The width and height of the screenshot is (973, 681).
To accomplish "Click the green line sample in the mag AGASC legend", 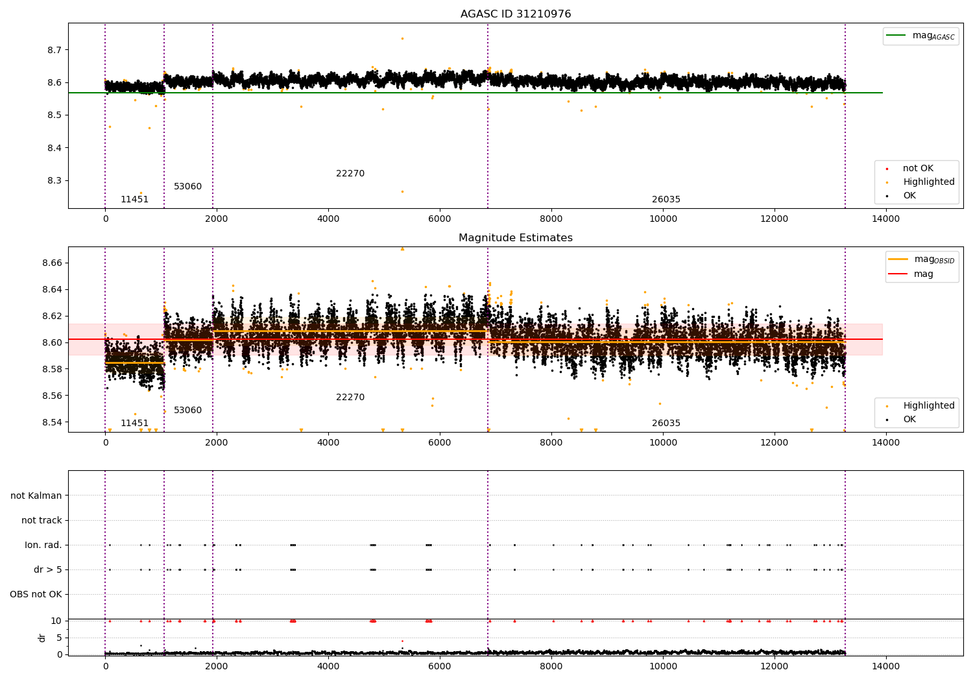I will (x=896, y=36).
